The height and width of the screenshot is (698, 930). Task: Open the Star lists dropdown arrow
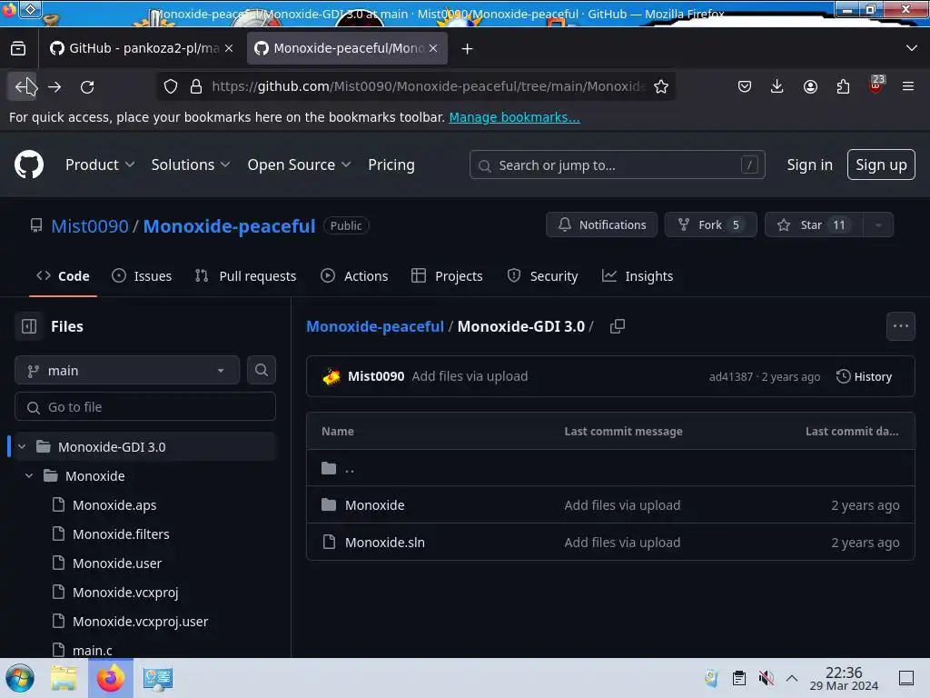coord(878,225)
